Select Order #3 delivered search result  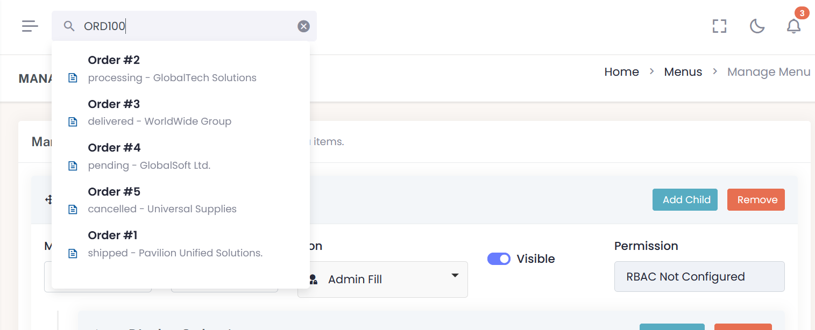pyautogui.click(x=160, y=112)
